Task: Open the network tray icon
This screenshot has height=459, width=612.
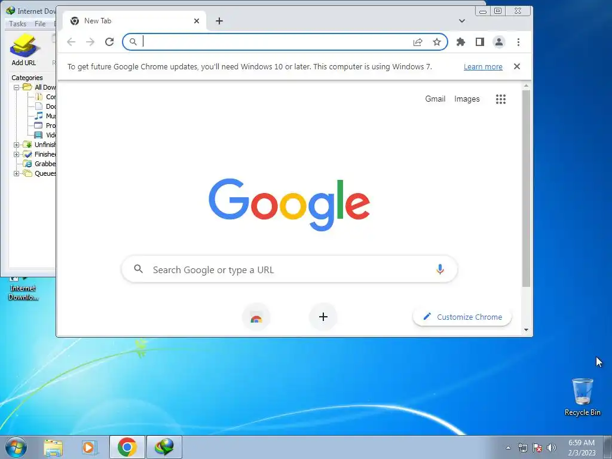Action: pos(522,448)
